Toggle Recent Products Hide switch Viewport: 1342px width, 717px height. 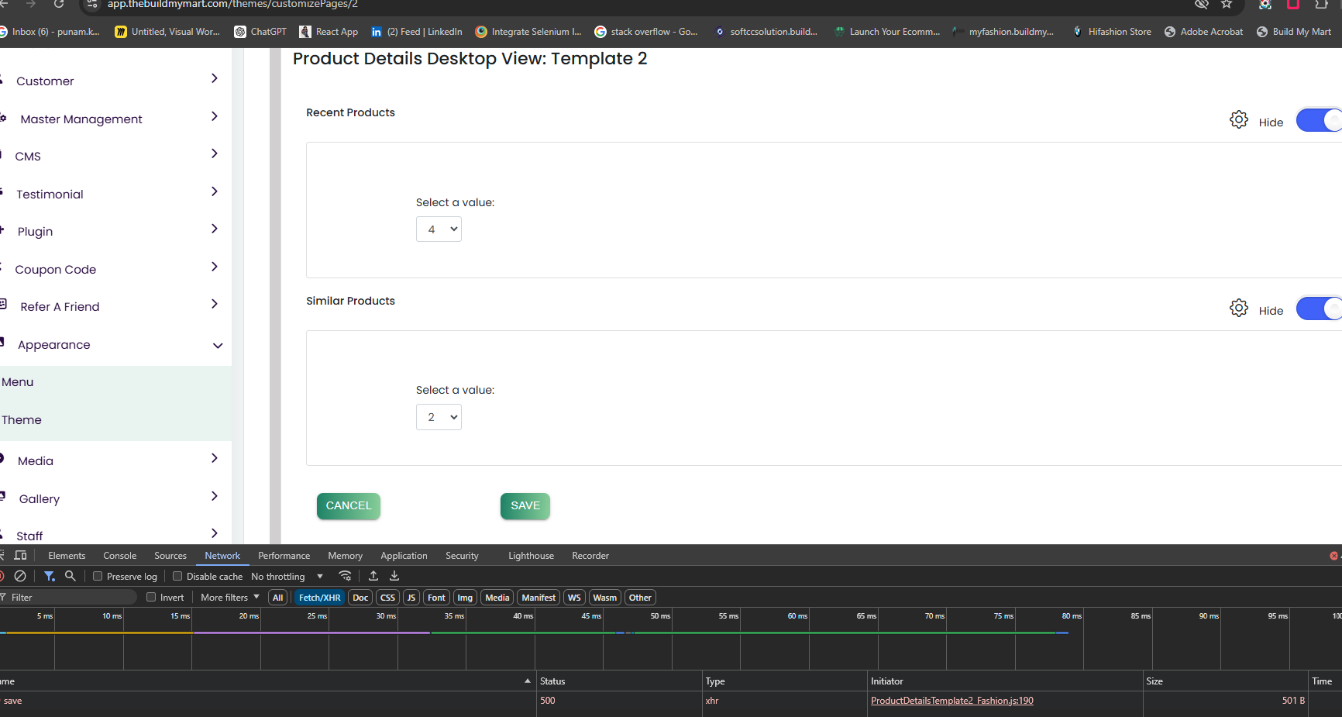1319,120
